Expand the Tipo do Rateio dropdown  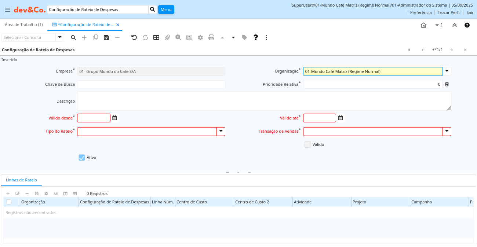click(x=221, y=132)
